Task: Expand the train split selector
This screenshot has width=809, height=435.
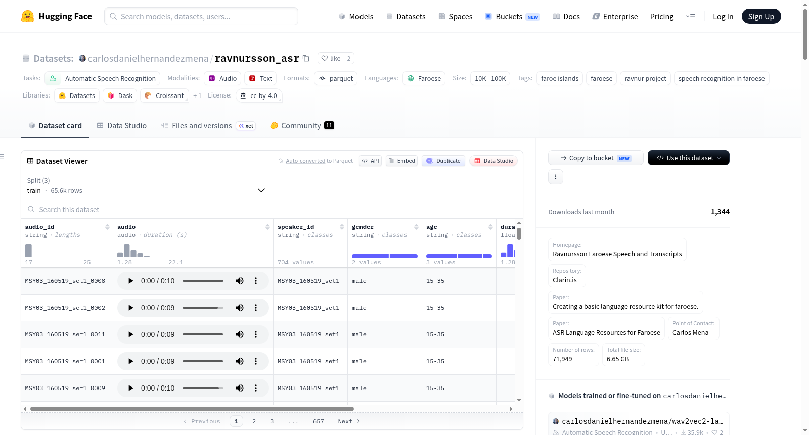Action: coord(147,185)
